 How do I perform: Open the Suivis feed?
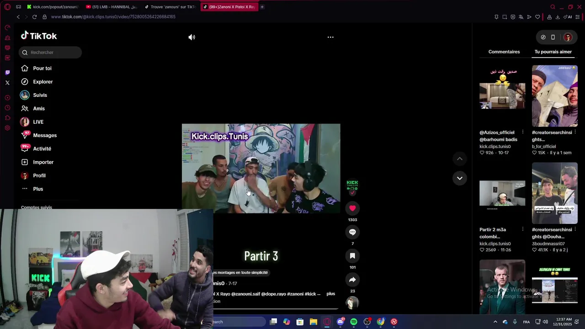[40, 95]
